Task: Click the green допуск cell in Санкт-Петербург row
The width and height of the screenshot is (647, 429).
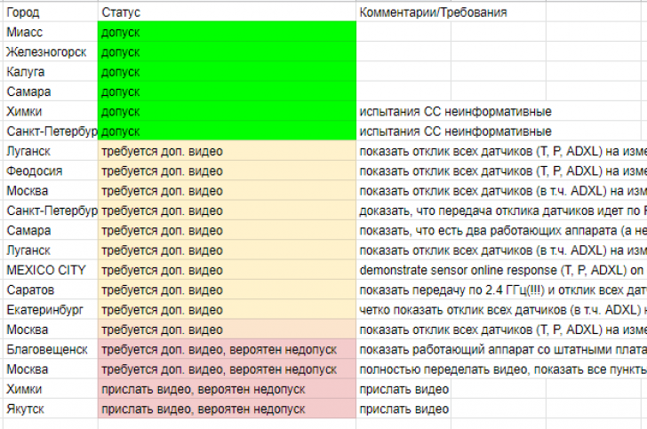Action: [x=227, y=131]
